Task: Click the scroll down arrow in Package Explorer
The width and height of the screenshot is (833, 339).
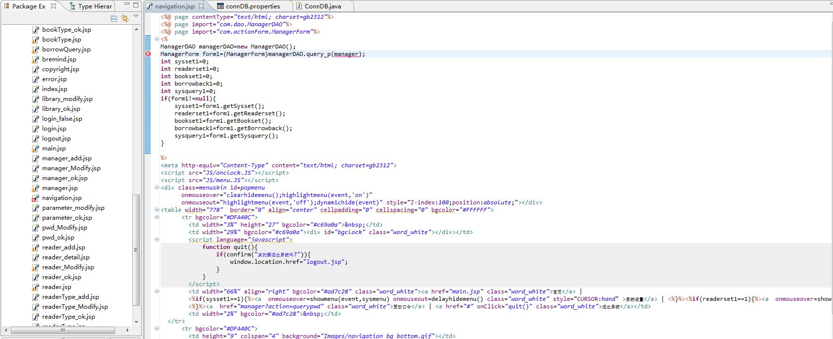Action: (136, 322)
